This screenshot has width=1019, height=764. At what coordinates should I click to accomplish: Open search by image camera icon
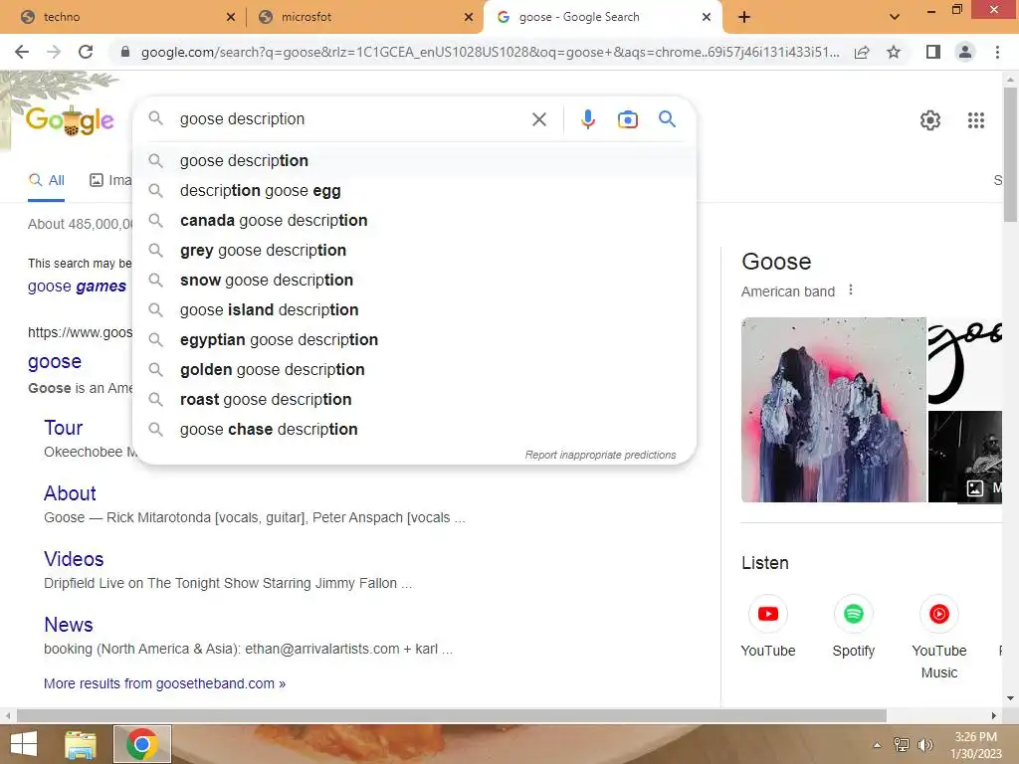(x=627, y=119)
